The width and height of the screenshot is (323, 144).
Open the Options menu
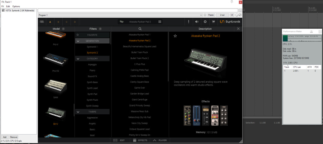click(x=16, y=6)
